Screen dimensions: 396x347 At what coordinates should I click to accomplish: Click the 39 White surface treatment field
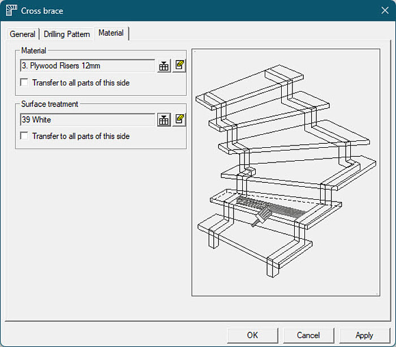click(x=87, y=119)
